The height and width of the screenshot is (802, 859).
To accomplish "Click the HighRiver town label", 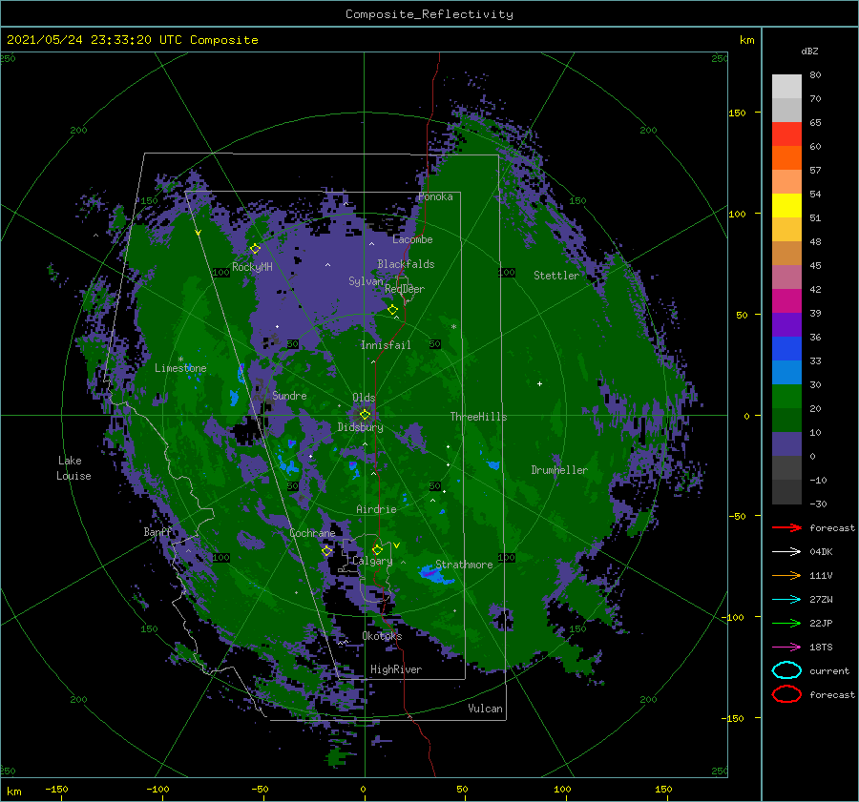I will pyautogui.click(x=396, y=669).
